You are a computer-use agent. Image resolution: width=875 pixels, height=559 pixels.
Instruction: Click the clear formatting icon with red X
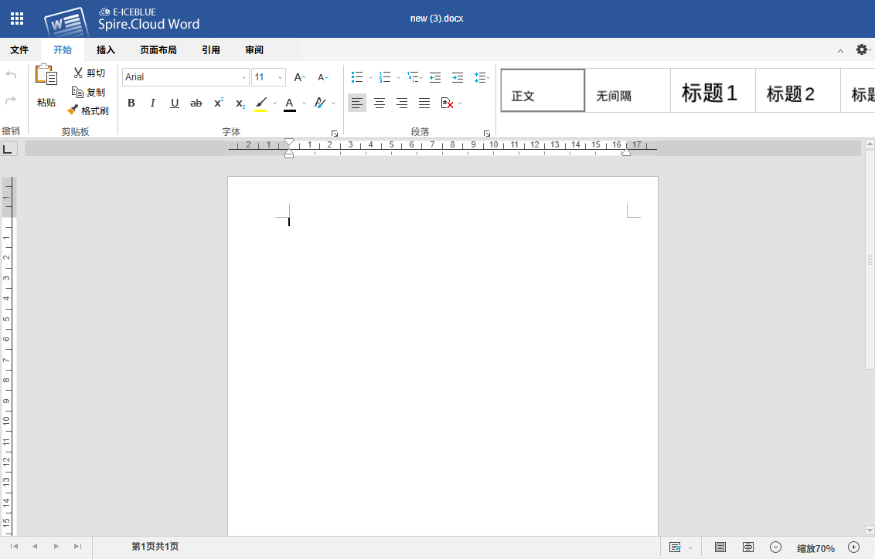click(447, 103)
